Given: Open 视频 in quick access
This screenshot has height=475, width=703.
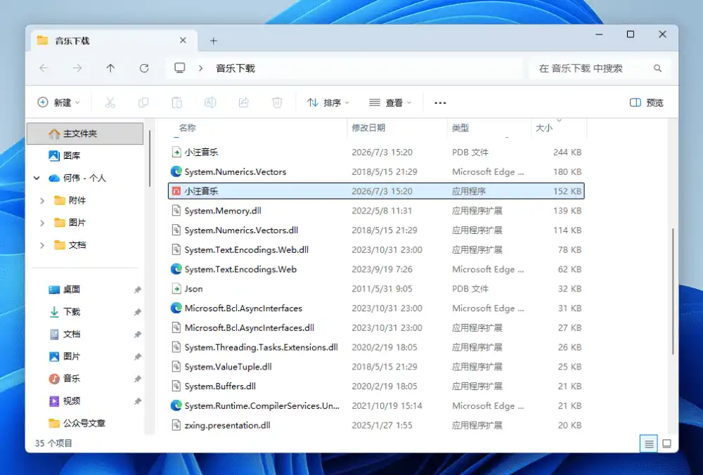Looking at the screenshot, I should click(71, 401).
